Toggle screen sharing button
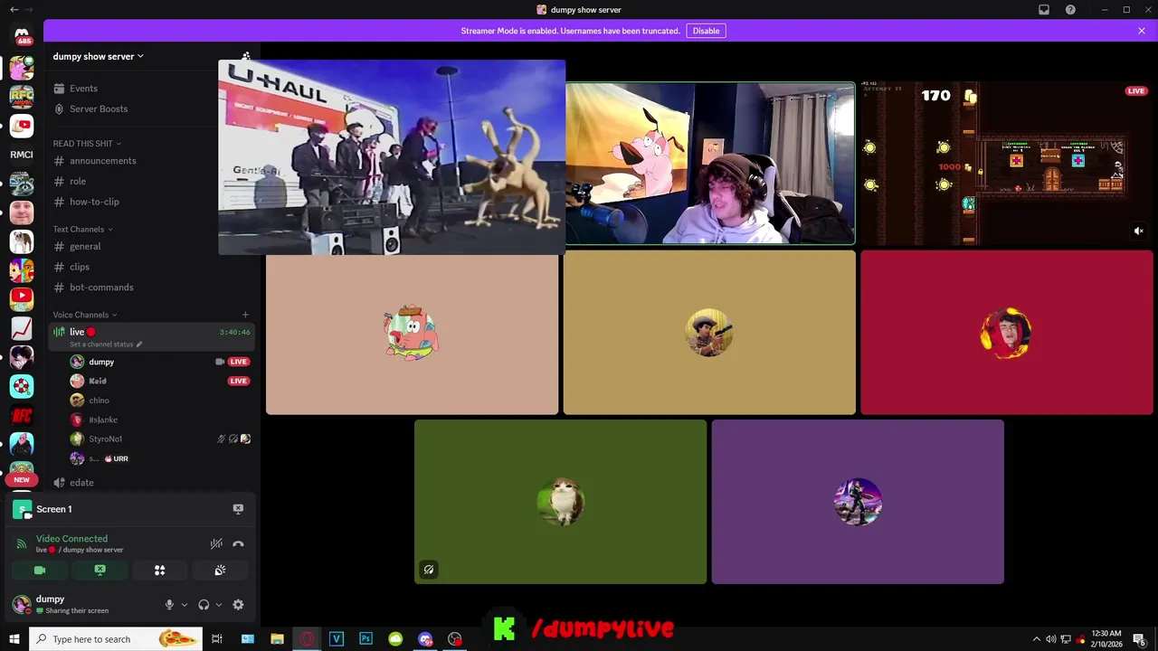 (100, 571)
